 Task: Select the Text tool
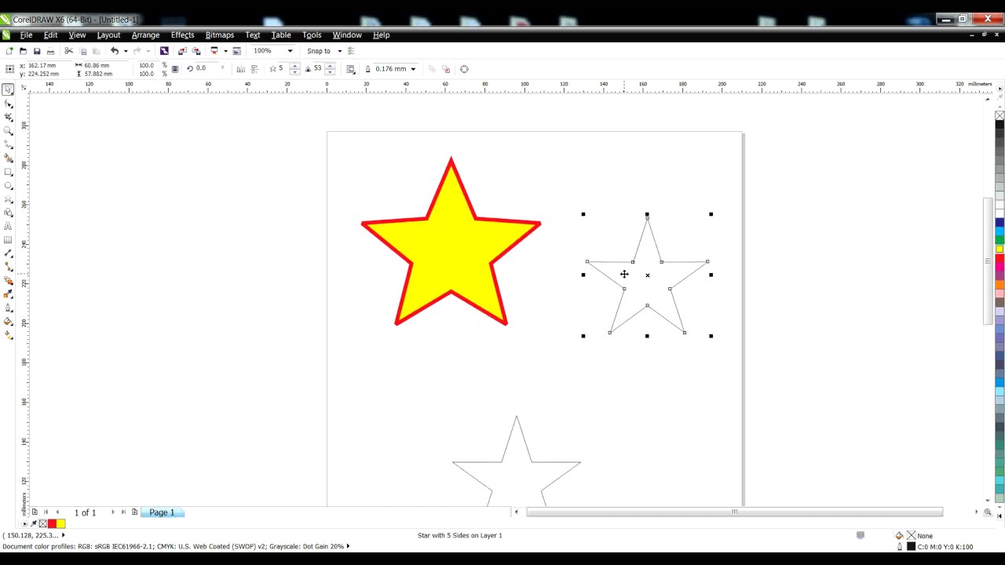9,227
